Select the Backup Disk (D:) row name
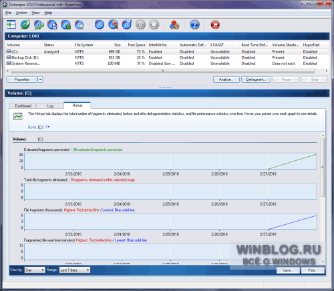 (x=25, y=57)
